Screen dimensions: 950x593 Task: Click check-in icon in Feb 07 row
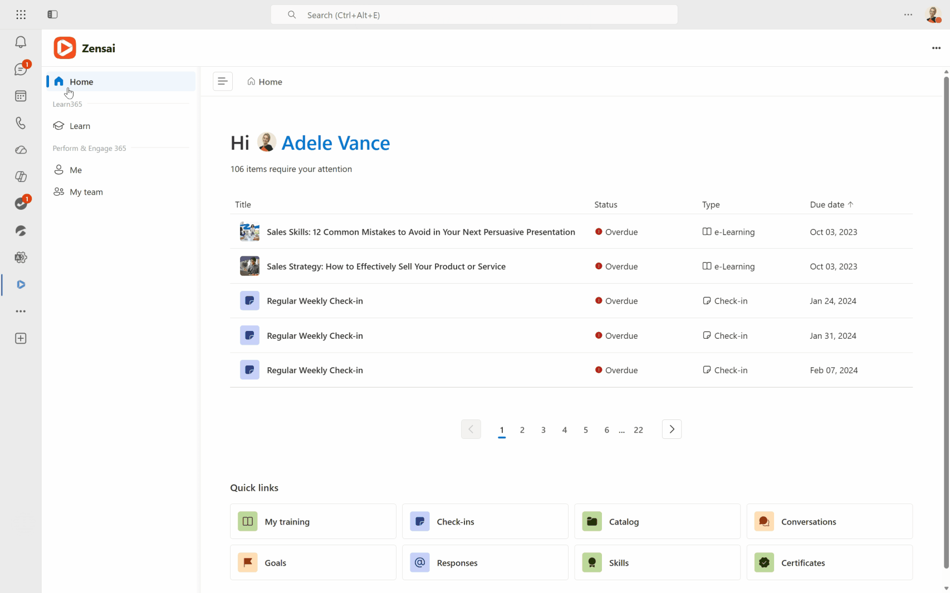249,370
